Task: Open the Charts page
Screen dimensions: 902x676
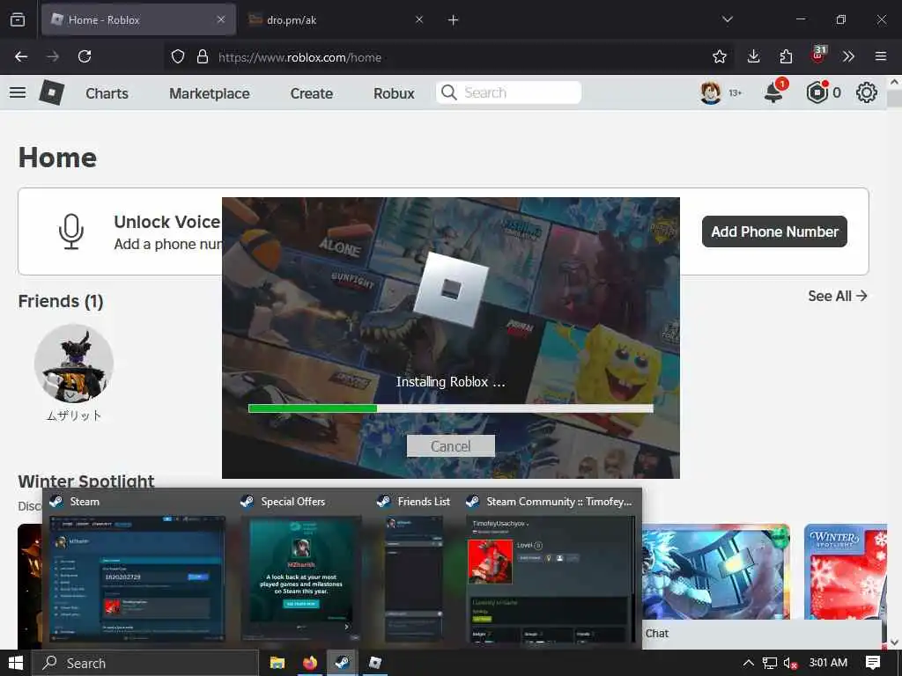Action: [x=107, y=93]
